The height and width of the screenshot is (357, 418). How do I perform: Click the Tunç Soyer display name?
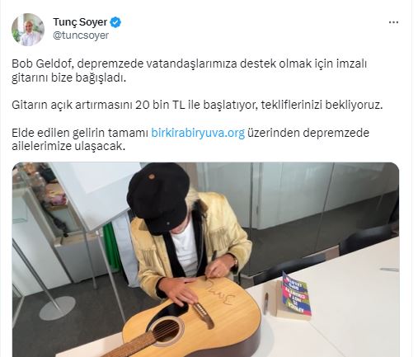(80, 22)
